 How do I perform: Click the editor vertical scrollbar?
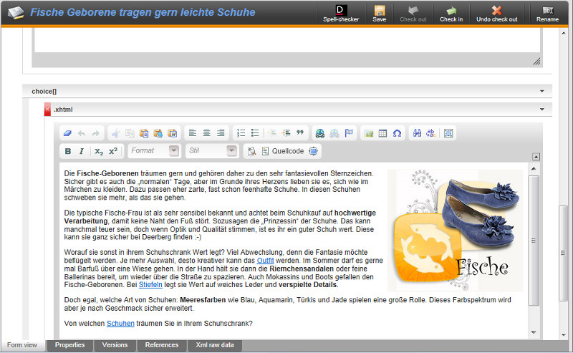pyautogui.click(x=534, y=236)
